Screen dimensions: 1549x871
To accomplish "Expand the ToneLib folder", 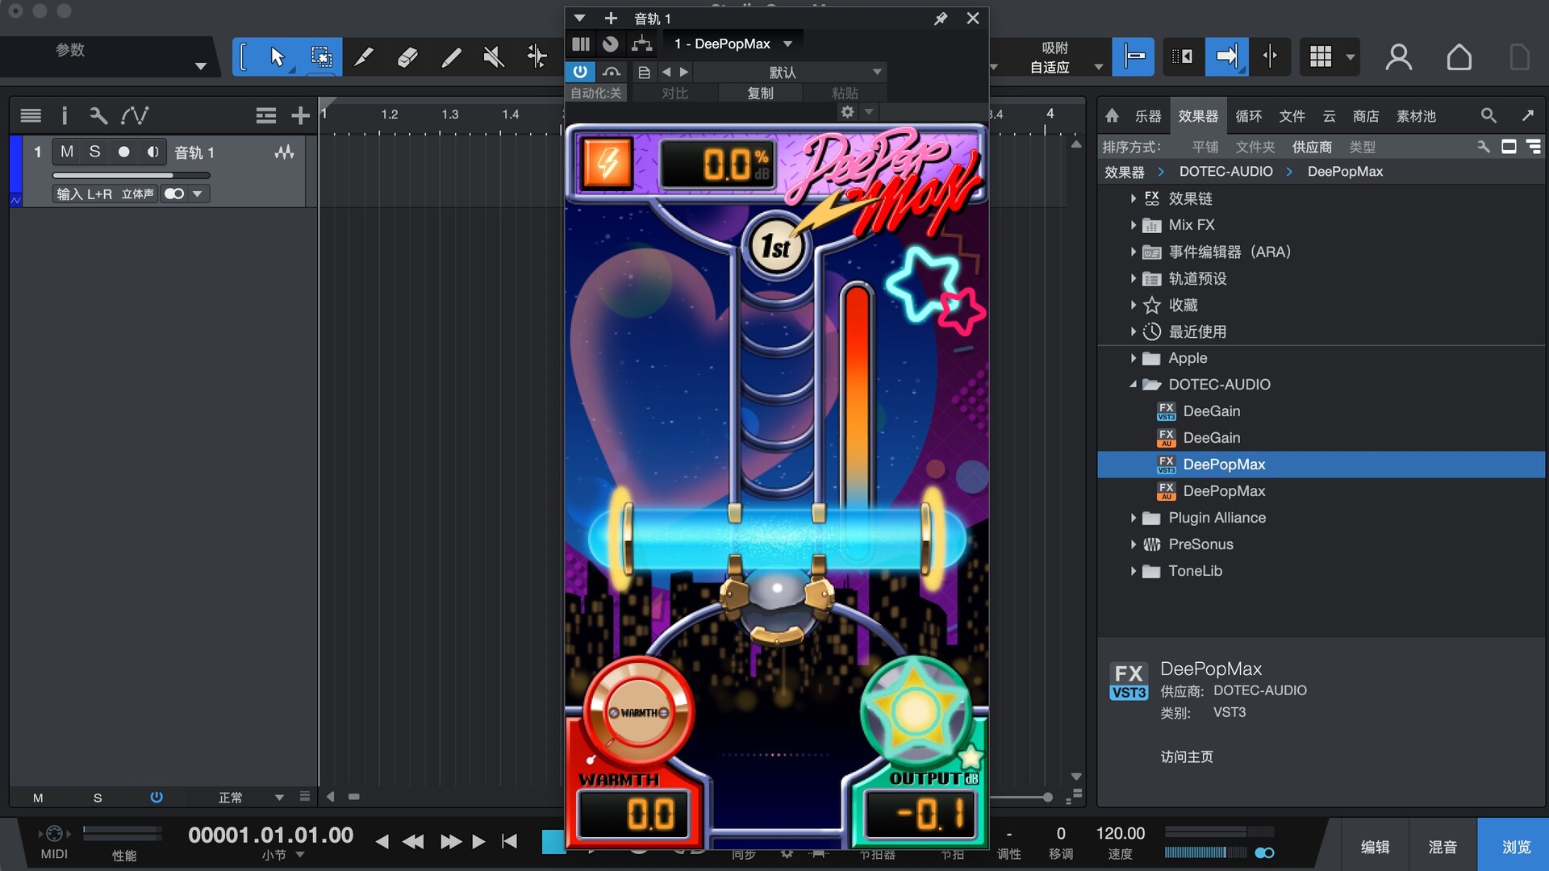I will [x=1134, y=571].
